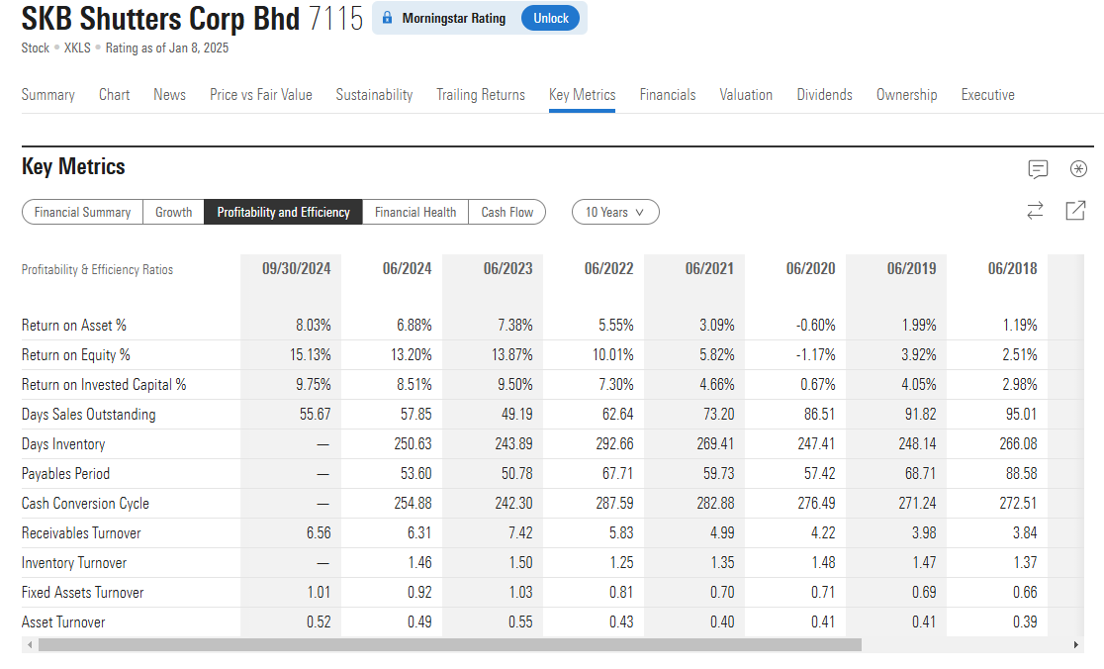This screenshot has height=669, width=1104.
Task: Click the 09/30/2024 column header
Action: (297, 269)
